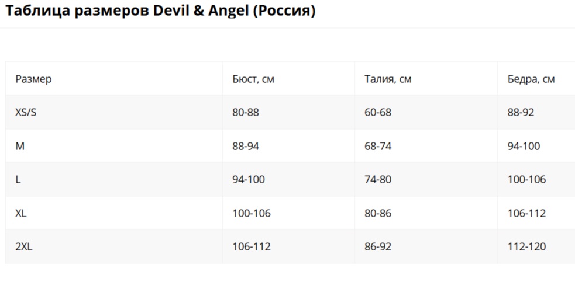Click waist value 74-80 in L row
The height and width of the screenshot is (282, 575).
[x=378, y=179]
